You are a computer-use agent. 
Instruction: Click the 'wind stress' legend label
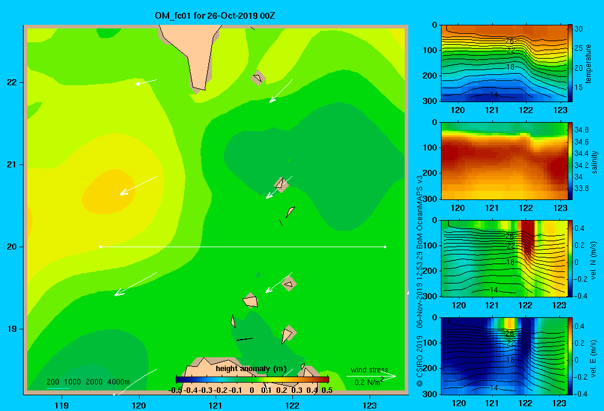pyautogui.click(x=370, y=369)
